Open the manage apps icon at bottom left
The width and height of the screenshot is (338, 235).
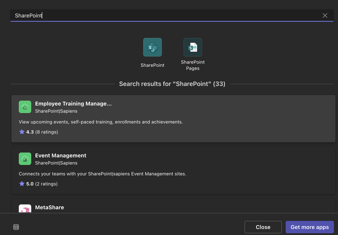click(x=16, y=227)
